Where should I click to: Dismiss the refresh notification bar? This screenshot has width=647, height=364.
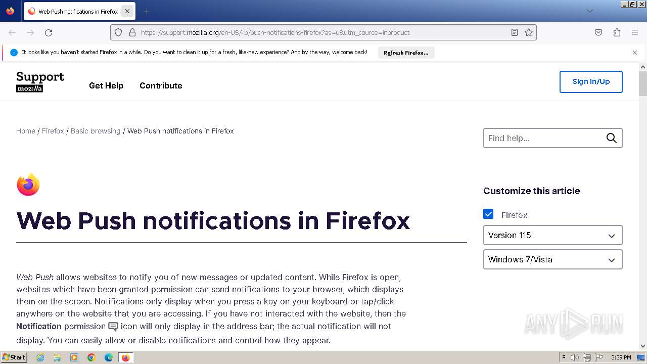(x=635, y=53)
